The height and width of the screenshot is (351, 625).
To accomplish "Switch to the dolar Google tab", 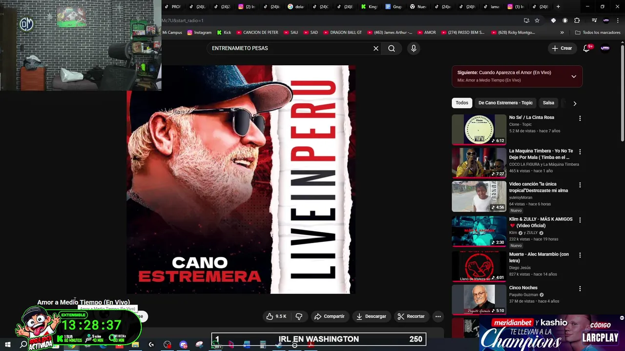I will (x=296, y=7).
